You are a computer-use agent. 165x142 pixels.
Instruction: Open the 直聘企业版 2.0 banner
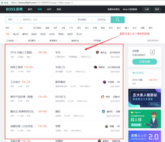(145, 136)
